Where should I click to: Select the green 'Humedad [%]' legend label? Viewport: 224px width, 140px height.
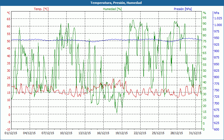click(113, 9)
